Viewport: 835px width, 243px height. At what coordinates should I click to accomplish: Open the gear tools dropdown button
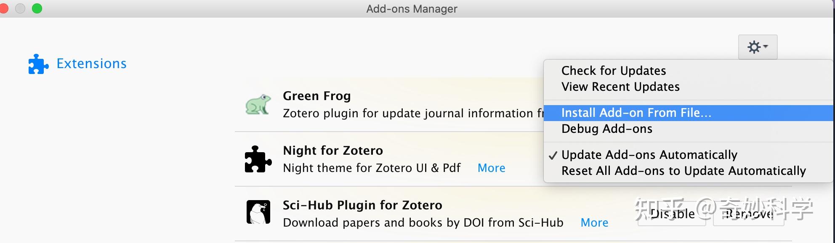point(758,47)
